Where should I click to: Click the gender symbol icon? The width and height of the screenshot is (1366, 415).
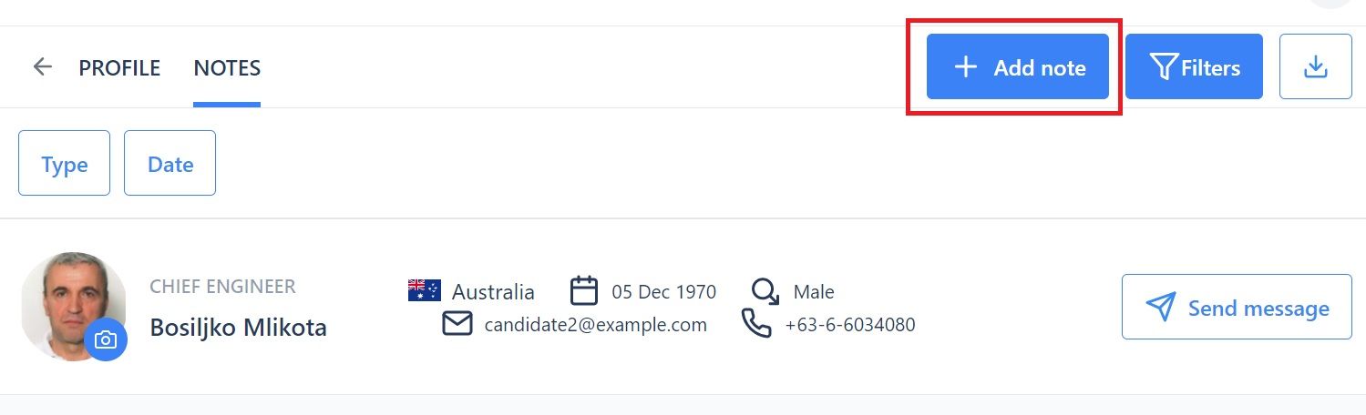click(x=765, y=290)
